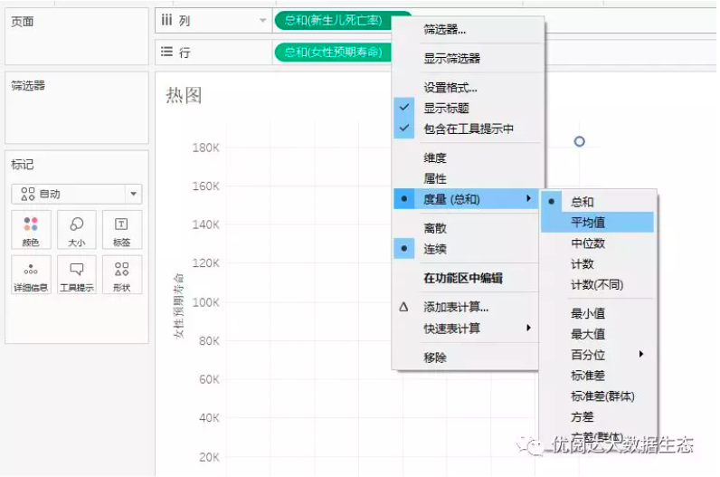Click 移除 to remove the field

(435, 358)
